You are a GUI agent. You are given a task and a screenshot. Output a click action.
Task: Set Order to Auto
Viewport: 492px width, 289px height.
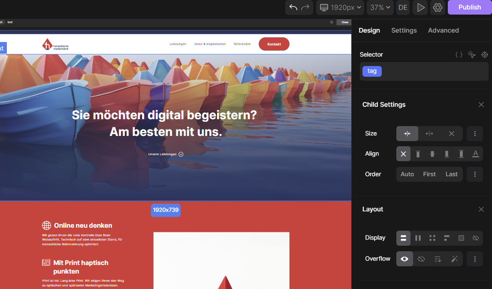click(407, 174)
